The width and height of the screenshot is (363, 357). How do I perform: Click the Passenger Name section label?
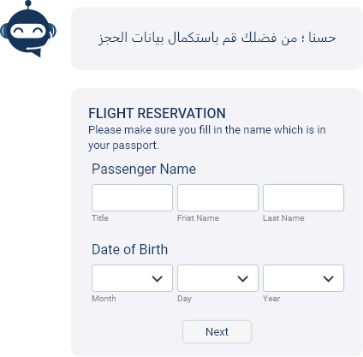(144, 169)
